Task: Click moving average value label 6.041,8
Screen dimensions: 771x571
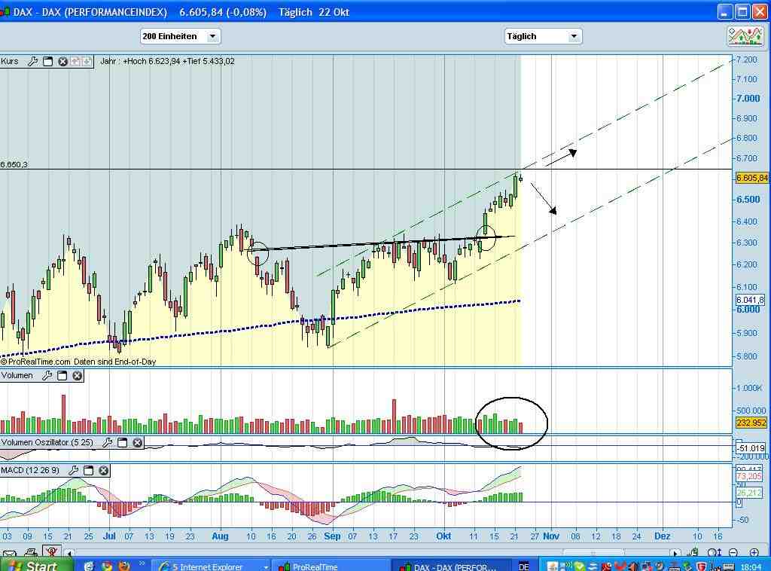Action: [x=750, y=300]
